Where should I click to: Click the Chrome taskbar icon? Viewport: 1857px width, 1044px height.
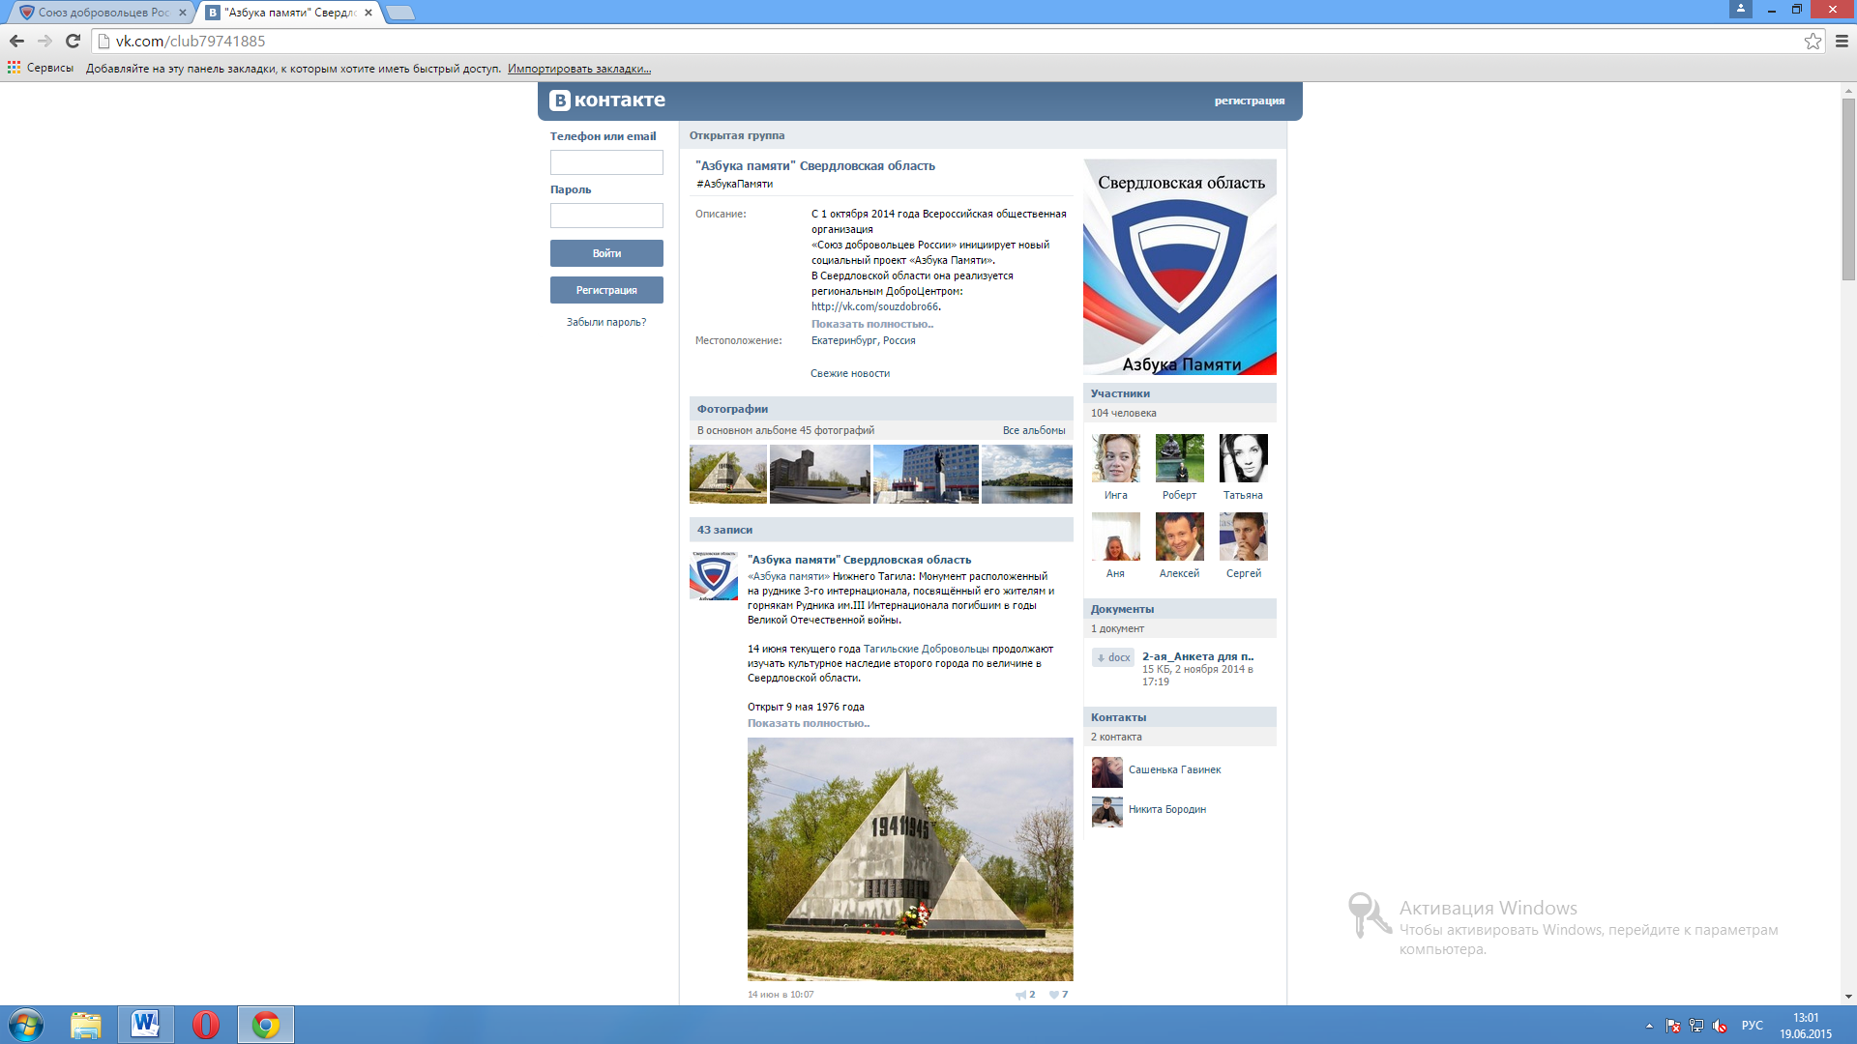[266, 1025]
